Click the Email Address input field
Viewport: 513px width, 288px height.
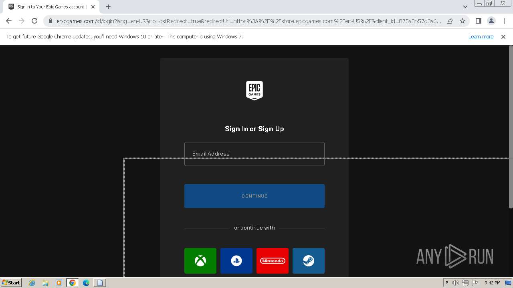click(254, 154)
